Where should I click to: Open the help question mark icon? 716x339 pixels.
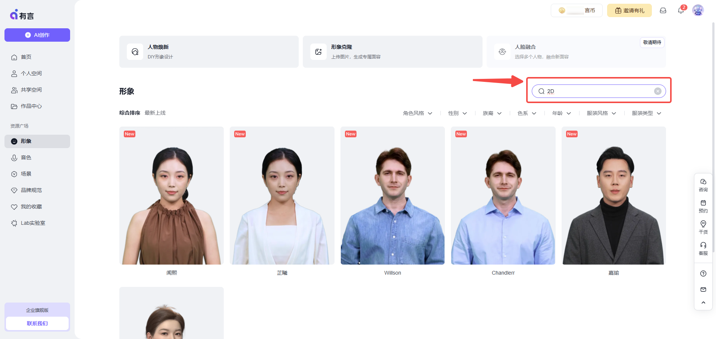tap(703, 274)
